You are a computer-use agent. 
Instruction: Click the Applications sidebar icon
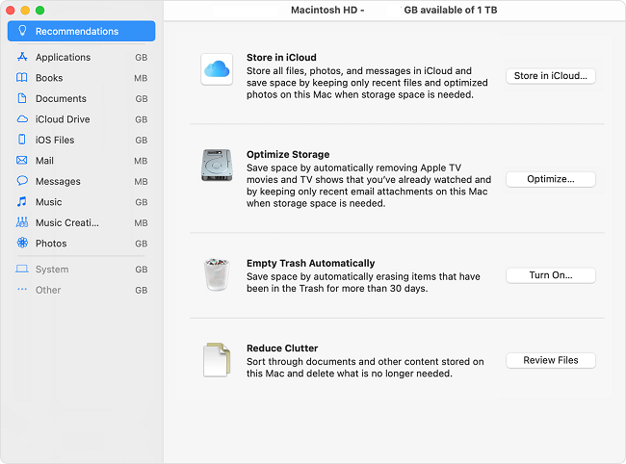click(x=22, y=57)
